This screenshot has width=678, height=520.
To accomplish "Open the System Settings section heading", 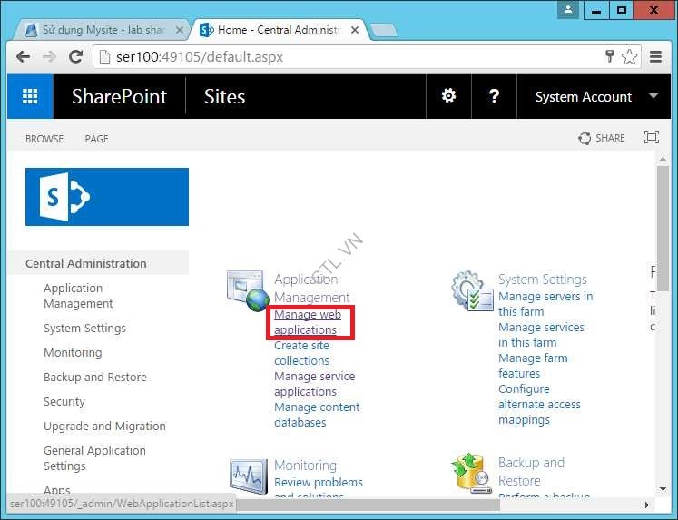I will [543, 280].
